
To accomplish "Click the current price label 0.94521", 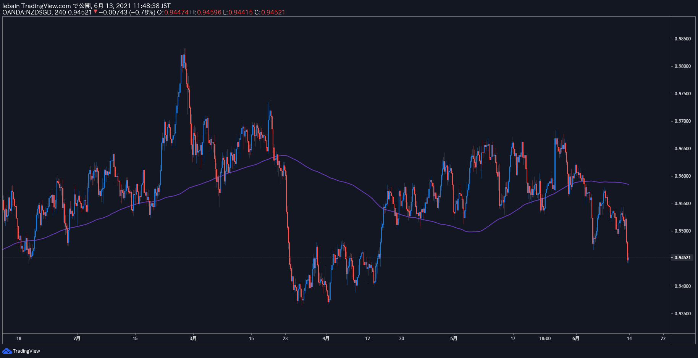I will (682, 258).
